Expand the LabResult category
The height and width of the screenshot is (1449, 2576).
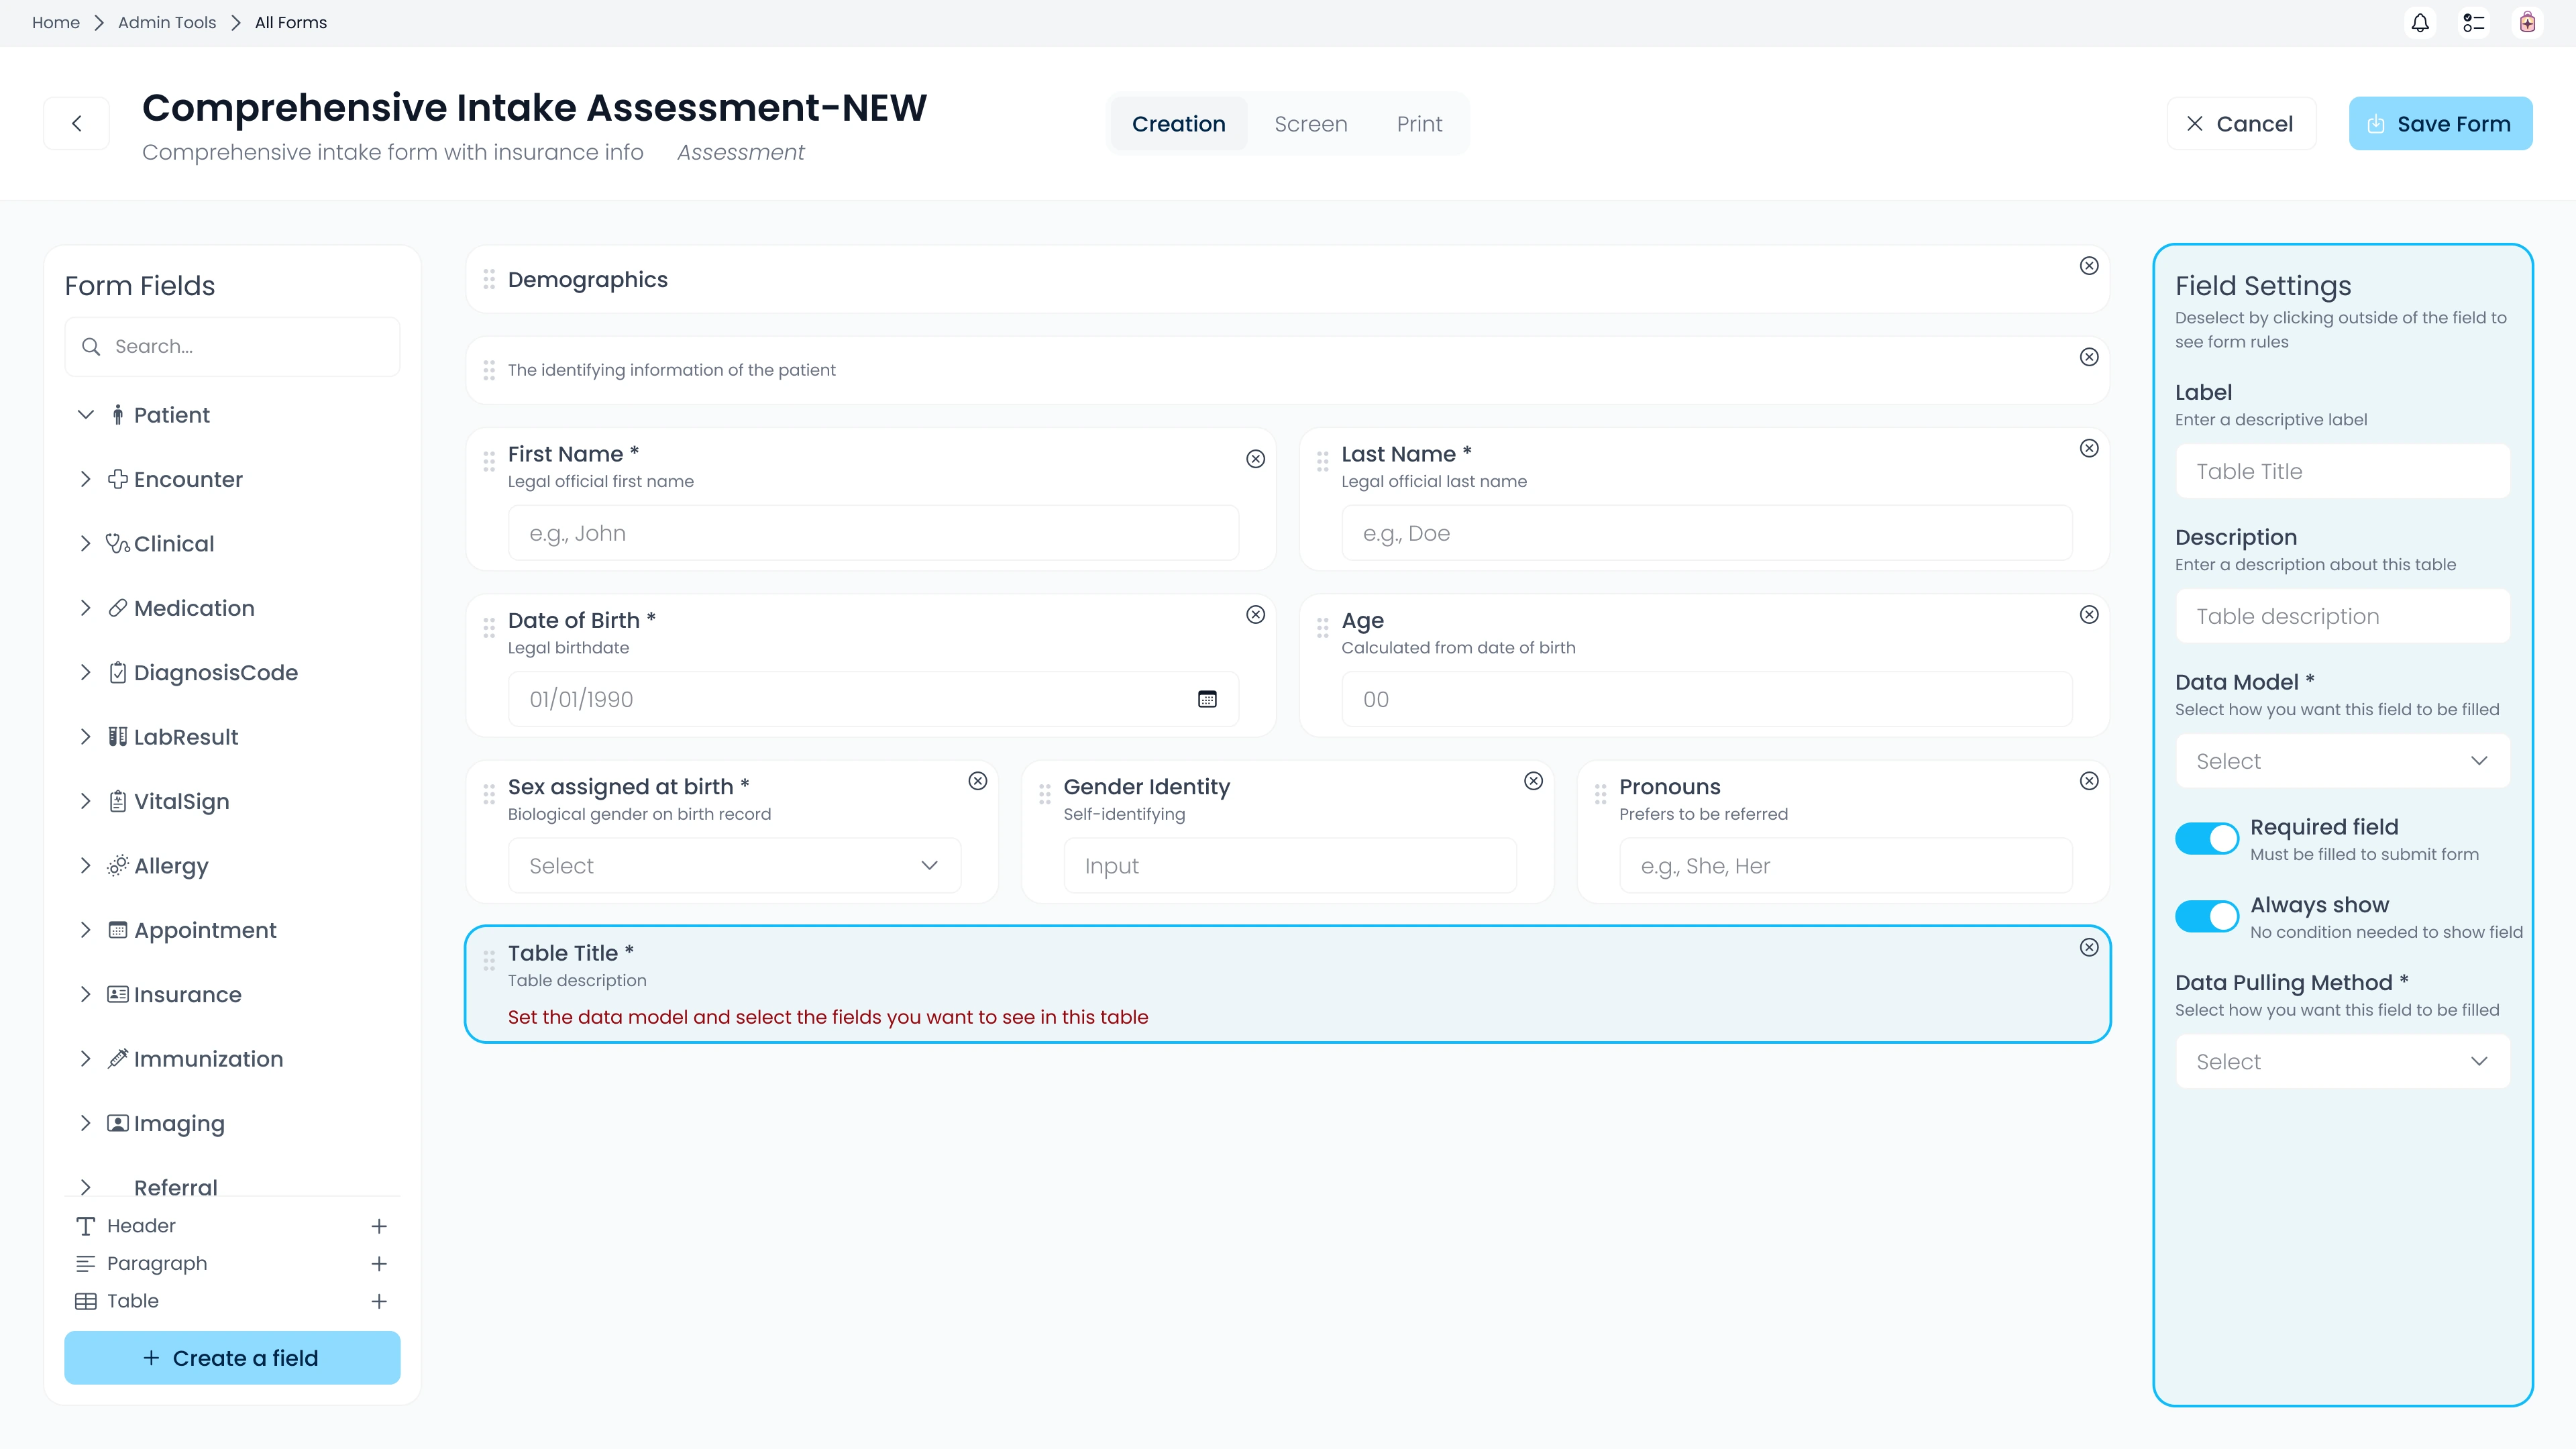pos(86,737)
